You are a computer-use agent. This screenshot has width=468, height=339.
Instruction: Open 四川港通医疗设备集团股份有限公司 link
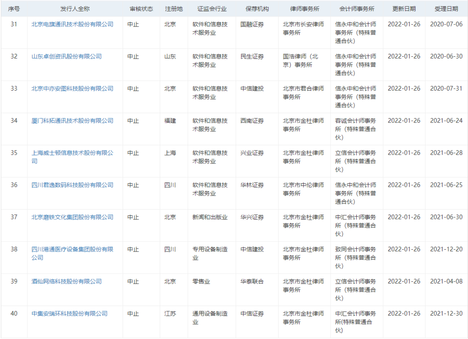pyautogui.click(x=72, y=254)
